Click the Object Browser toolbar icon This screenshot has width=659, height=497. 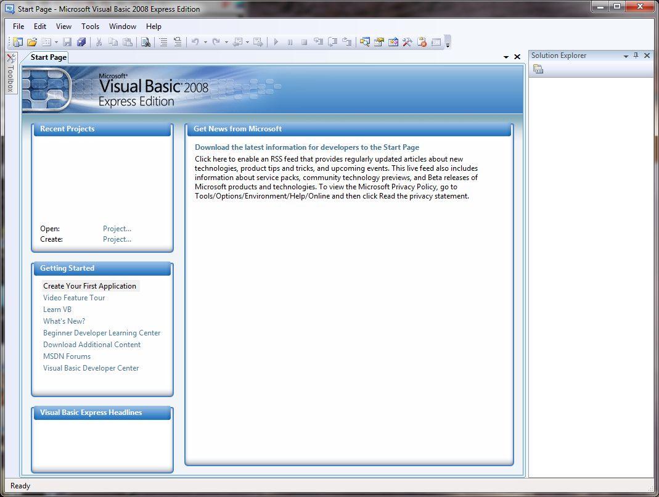393,42
